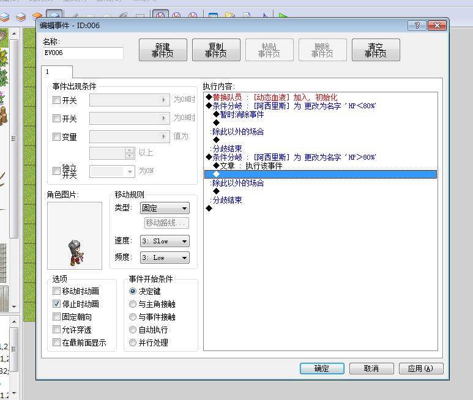Open the first 开关 selector arrow

[x=164, y=100]
